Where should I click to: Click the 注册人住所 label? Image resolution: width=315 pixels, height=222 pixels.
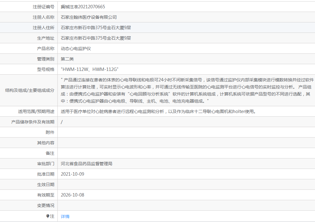(44, 28)
